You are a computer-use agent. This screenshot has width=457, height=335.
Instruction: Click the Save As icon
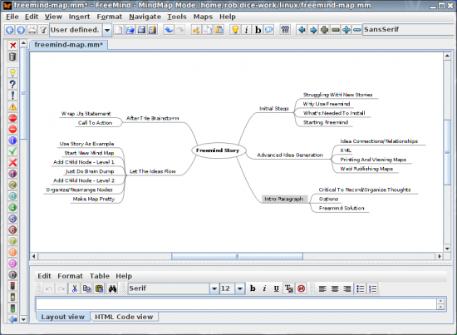[x=152, y=30]
